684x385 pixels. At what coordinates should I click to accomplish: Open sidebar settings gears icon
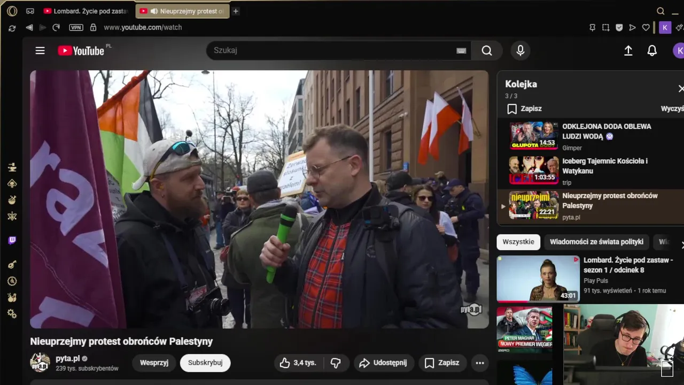point(12,313)
